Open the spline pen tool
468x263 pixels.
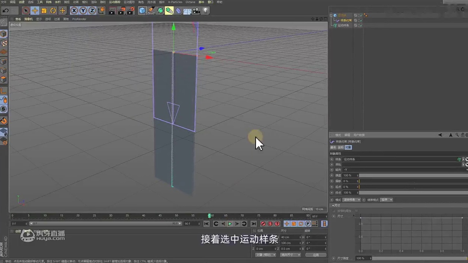[151, 11]
